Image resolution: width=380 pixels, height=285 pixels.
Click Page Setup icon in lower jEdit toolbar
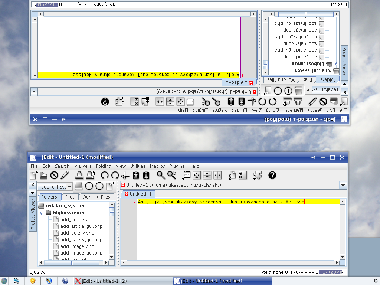click(x=90, y=175)
